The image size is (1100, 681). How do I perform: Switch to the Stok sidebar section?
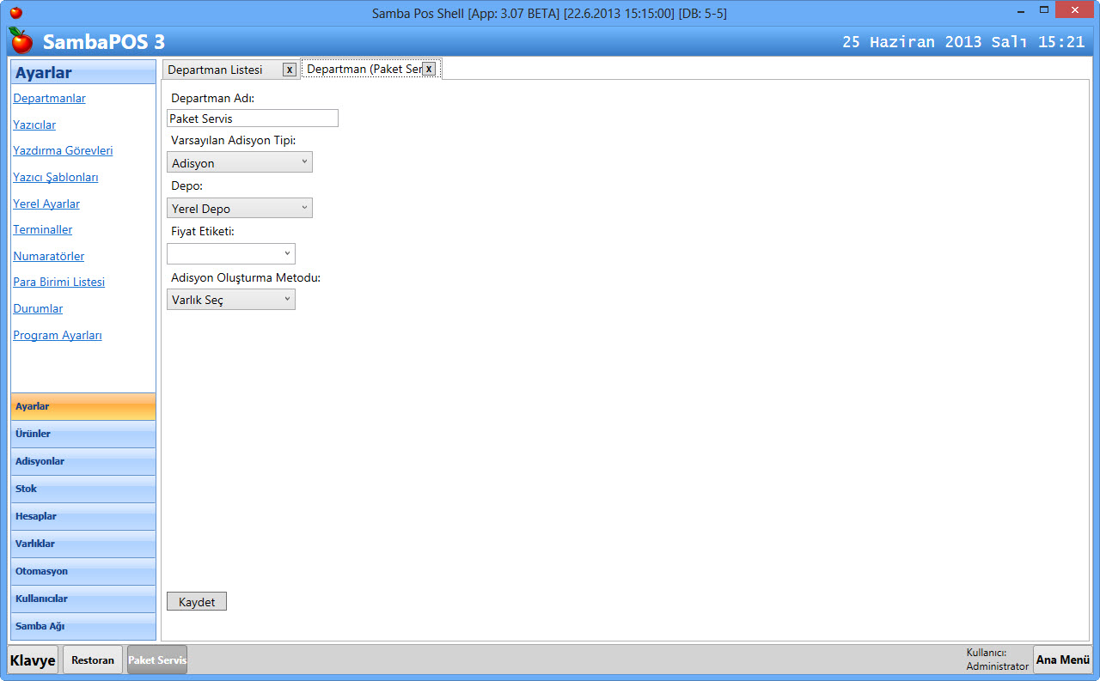83,489
